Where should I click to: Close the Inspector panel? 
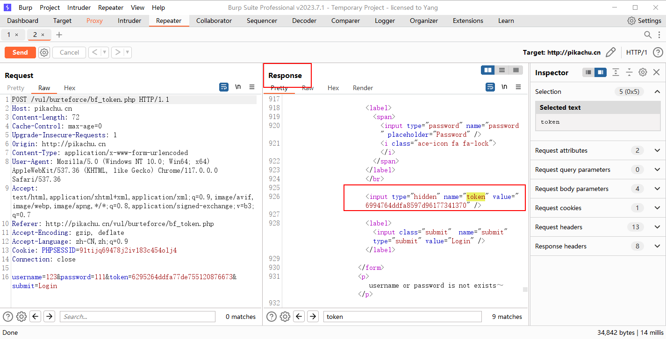tap(656, 72)
